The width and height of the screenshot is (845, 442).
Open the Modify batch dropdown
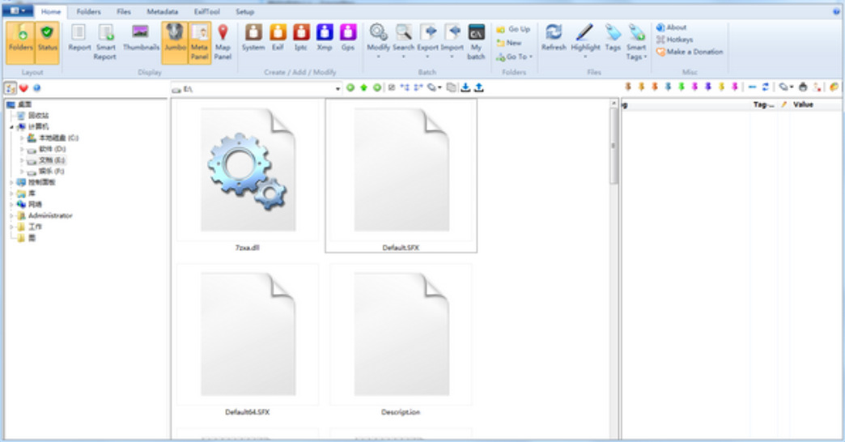click(x=378, y=41)
